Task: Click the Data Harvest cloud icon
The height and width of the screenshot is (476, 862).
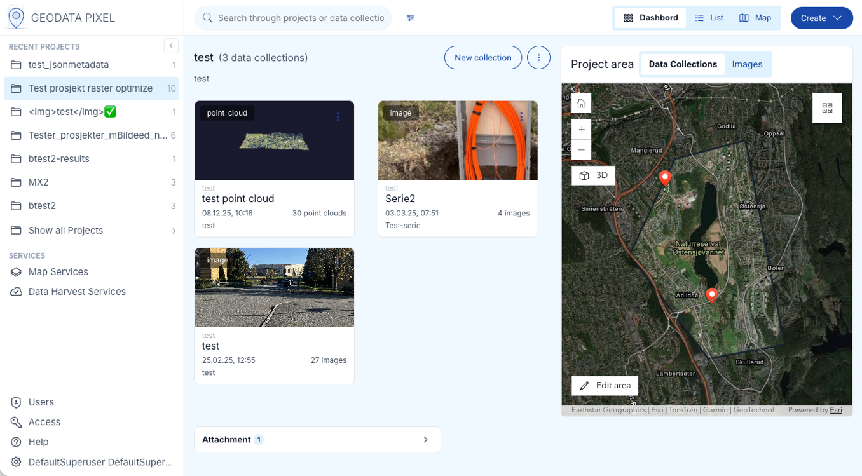Action: 17,292
